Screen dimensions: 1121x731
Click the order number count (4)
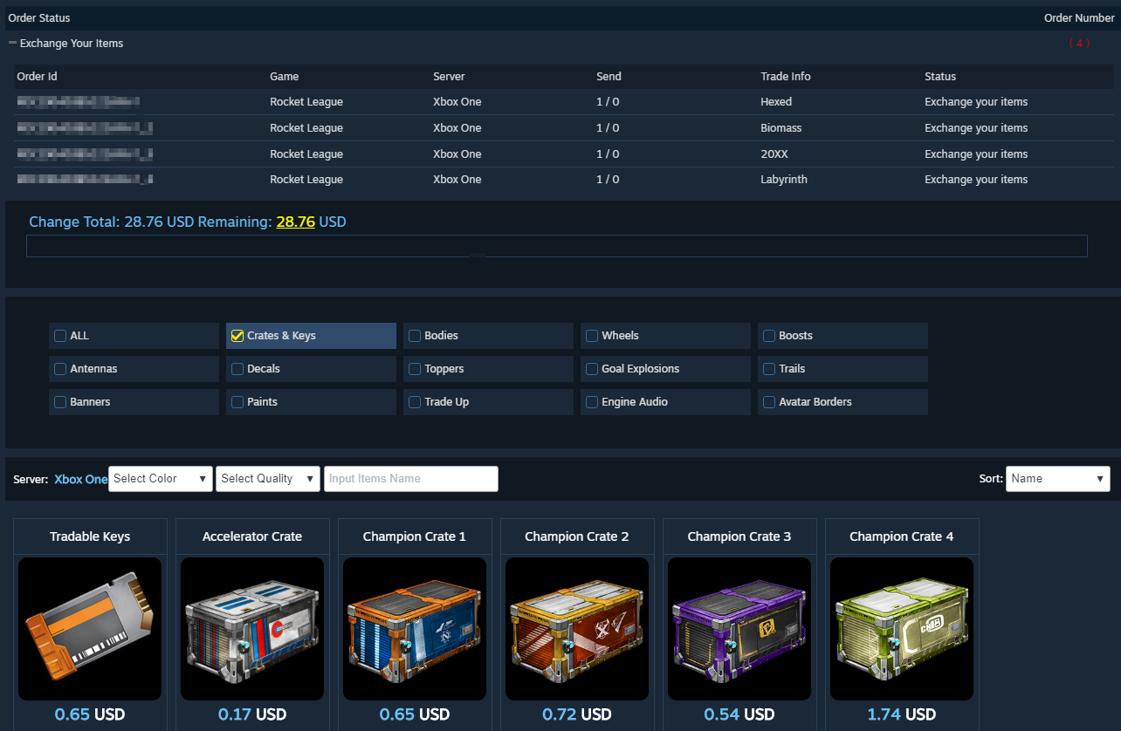(1079, 44)
